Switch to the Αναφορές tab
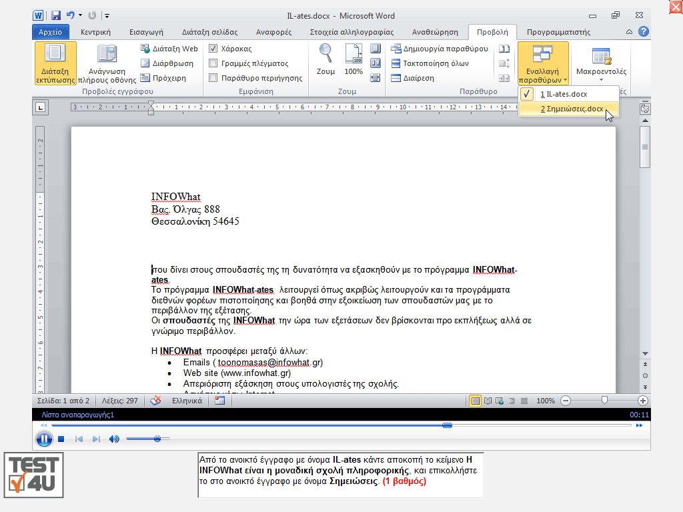 click(273, 32)
